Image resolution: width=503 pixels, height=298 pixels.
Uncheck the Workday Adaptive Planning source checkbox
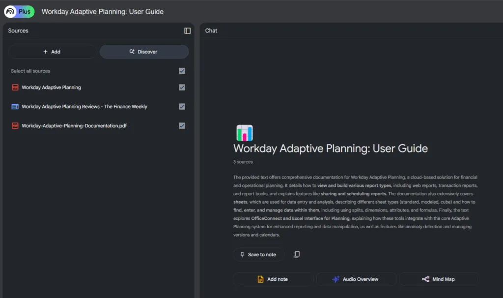[182, 88]
